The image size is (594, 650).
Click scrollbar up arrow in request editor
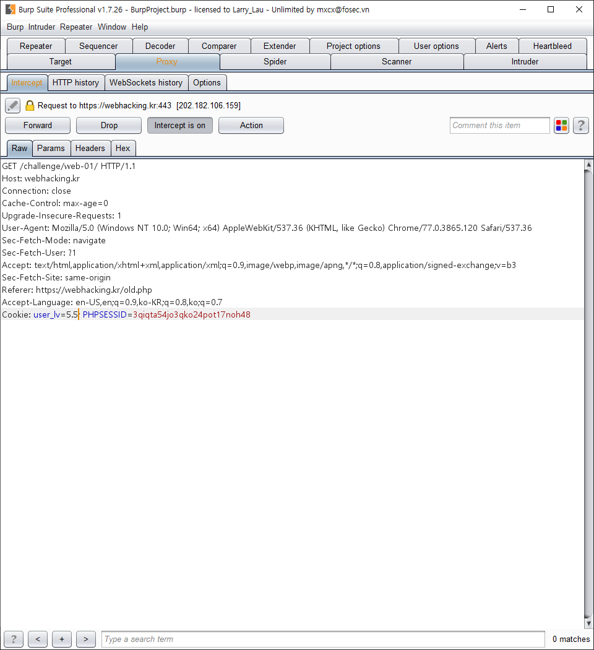click(x=588, y=164)
